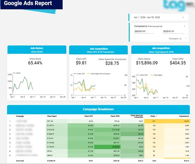This screenshot has height=164, width=195.
Task: Select the 129 Clicks cell in row 4
Action: 154,134
